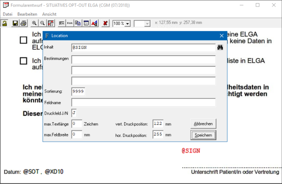Tick the first checkbox on the form

pos(23,40)
